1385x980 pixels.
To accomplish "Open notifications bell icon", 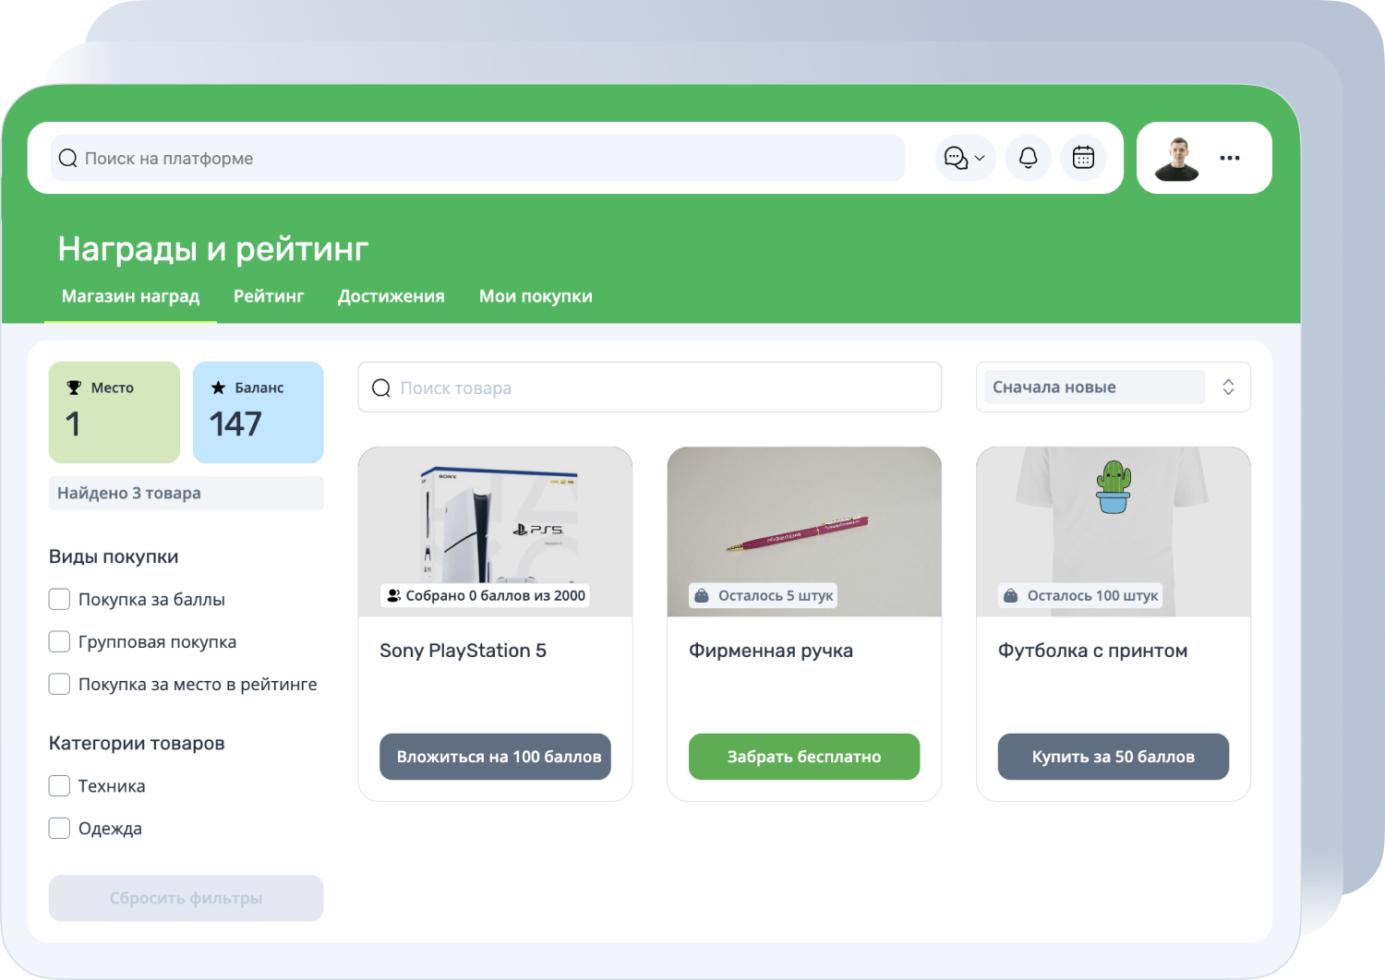I will 1028,158.
